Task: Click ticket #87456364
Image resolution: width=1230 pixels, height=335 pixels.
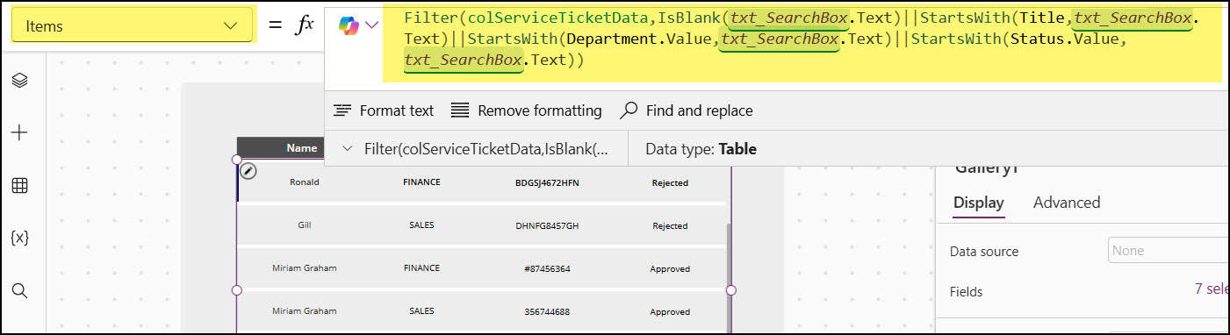Action: [547, 268]
